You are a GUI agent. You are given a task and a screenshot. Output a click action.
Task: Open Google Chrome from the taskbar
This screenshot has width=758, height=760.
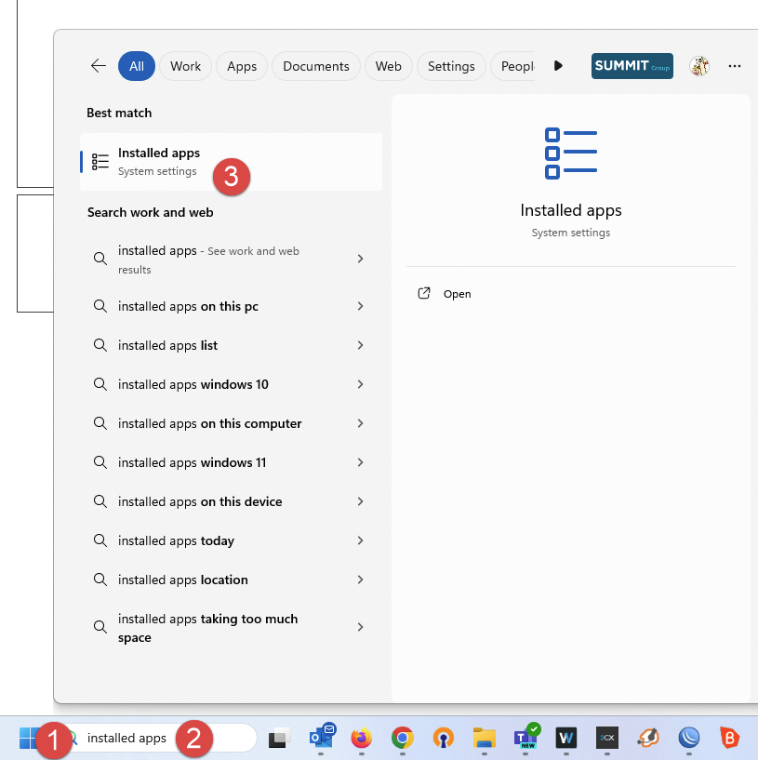402,738
